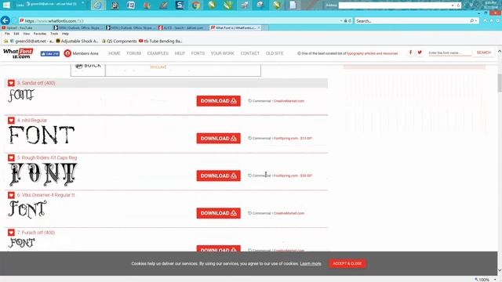
Task: Click the WhatFontIs.com logo
Action: pyautogui.click(x=18, y=53)
